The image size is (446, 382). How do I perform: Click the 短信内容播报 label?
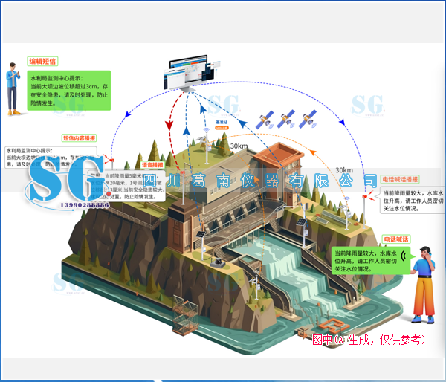pos(79,138)
